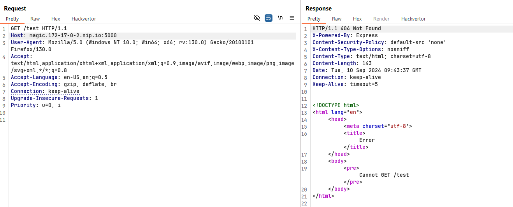Click the Content-Security-Policy response header
The width and height of the screenshot is (513, 207).
click(379, 42)
